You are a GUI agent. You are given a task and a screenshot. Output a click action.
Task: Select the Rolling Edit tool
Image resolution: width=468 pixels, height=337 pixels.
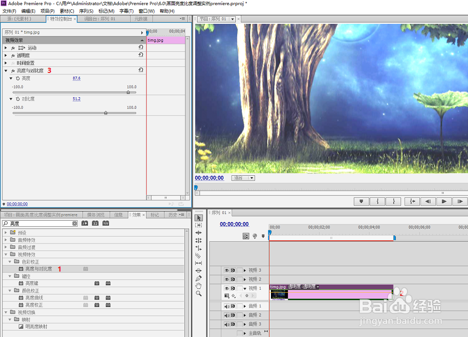click(198, 240)
